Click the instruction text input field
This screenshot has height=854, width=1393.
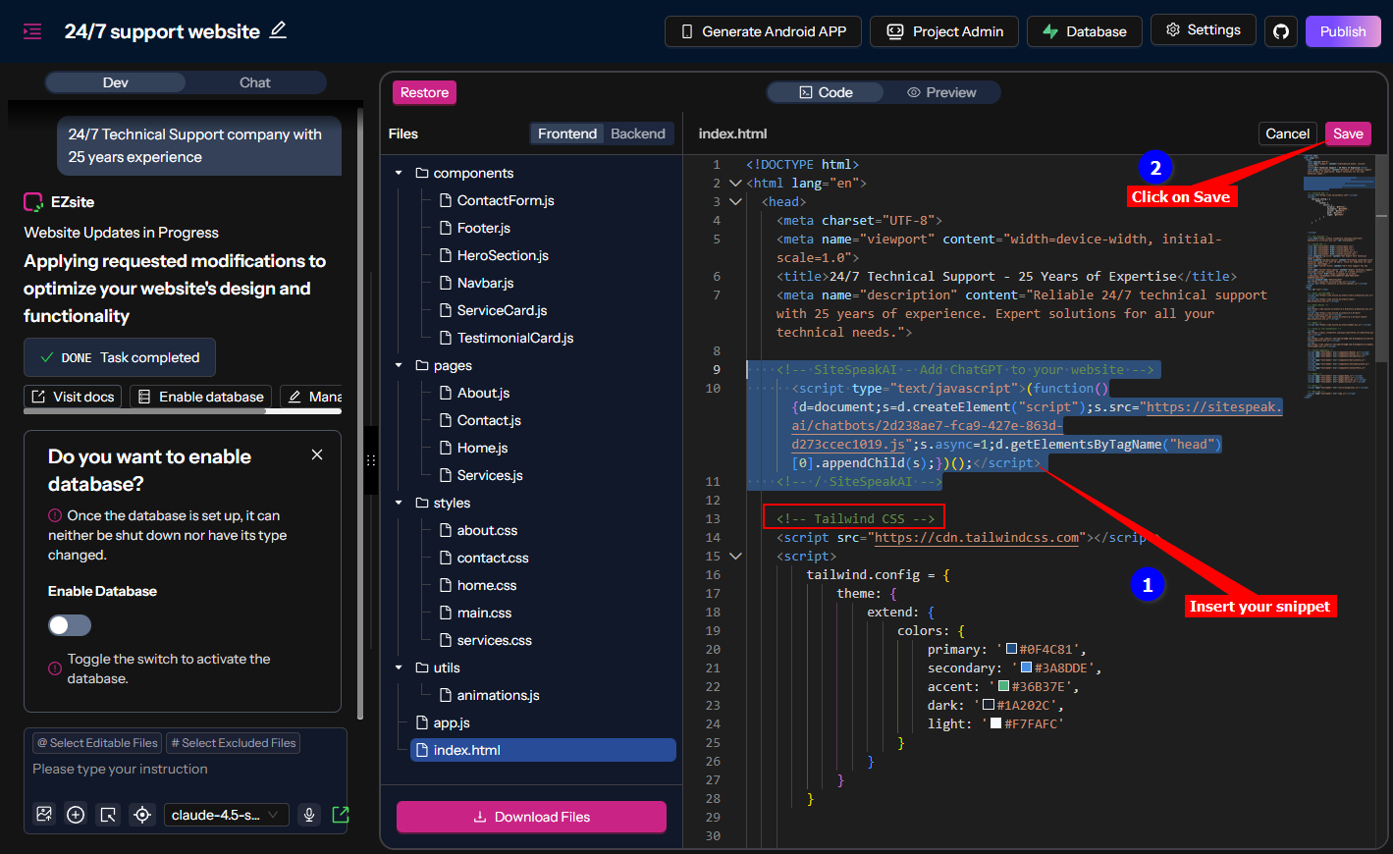point(187,770)
